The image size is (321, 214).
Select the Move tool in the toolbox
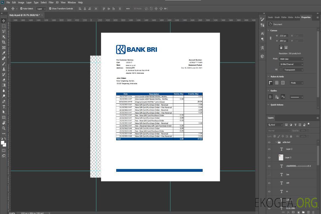(x=4, y=21)
